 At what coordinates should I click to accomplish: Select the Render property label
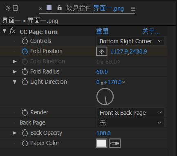pyautogui.click(x=39, y=112)
